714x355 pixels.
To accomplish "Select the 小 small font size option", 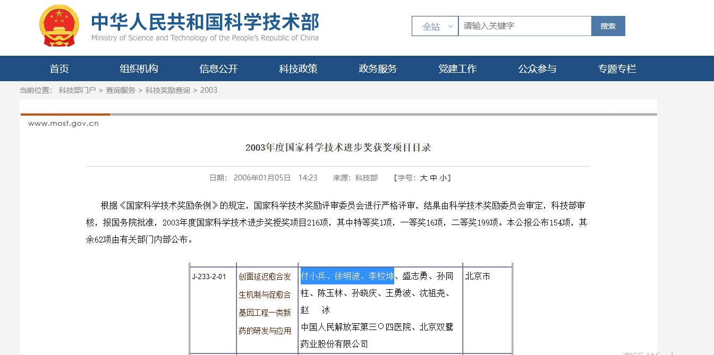I will 443,177.
